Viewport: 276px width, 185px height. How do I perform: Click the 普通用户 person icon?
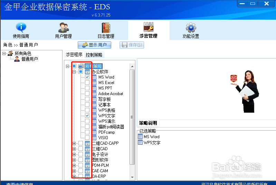pyautogui.click(x=17, y=59)
